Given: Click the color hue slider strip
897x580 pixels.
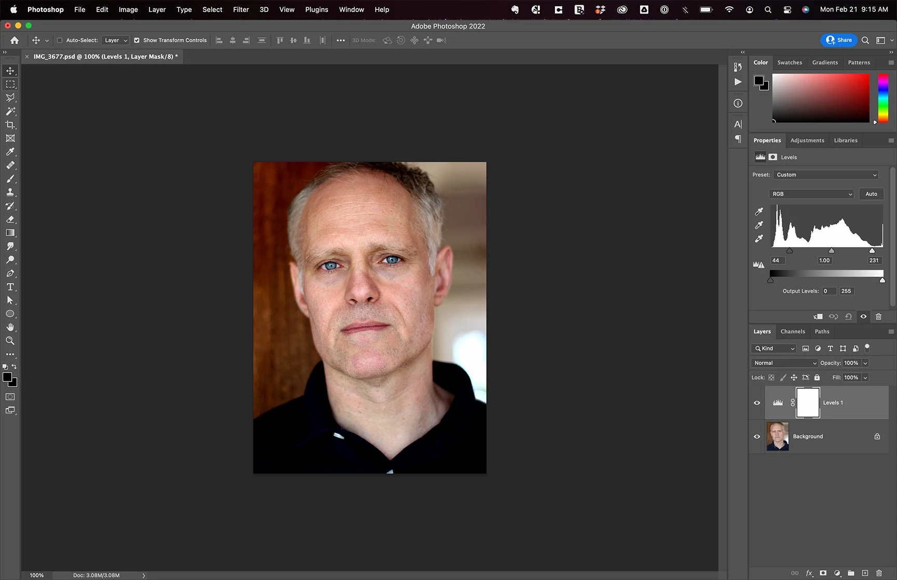Looking at the screenshot, I should coord(883,98).
